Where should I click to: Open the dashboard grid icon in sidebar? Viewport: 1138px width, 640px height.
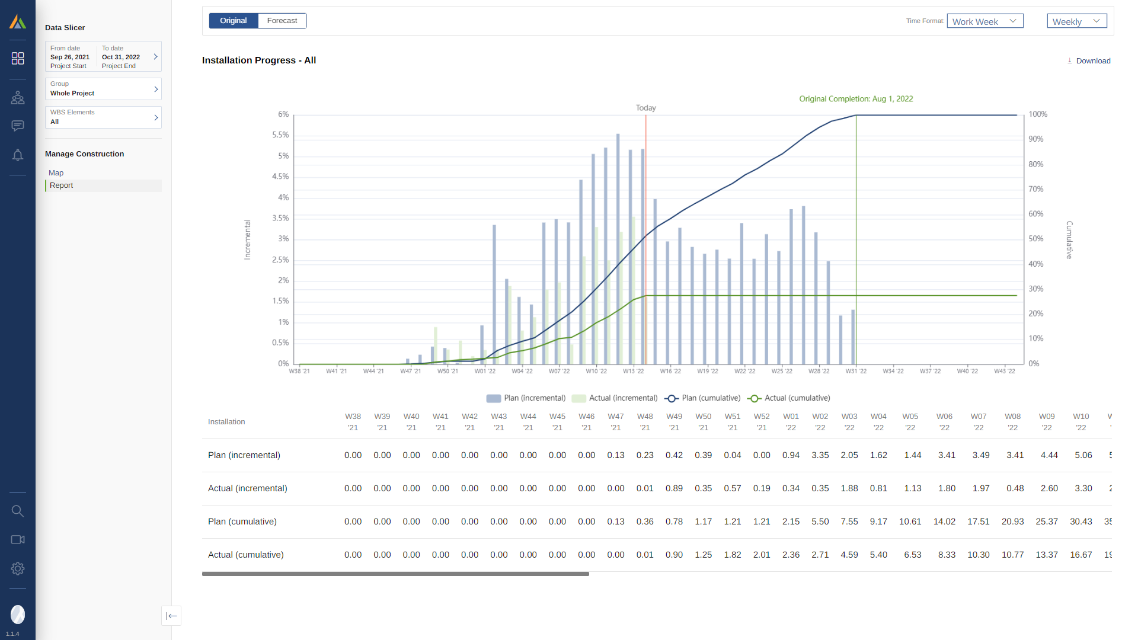pyautogui.click(x=18, y=58)
